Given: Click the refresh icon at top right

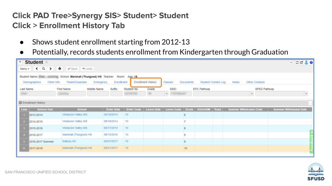Looking at the screenshot, I should pyautogui.click(x=297, y=62).
